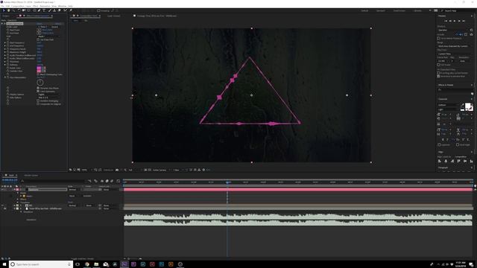Expand the Start Frequency property
Viewport: 477px width, 268px height.
coord(5,42)
